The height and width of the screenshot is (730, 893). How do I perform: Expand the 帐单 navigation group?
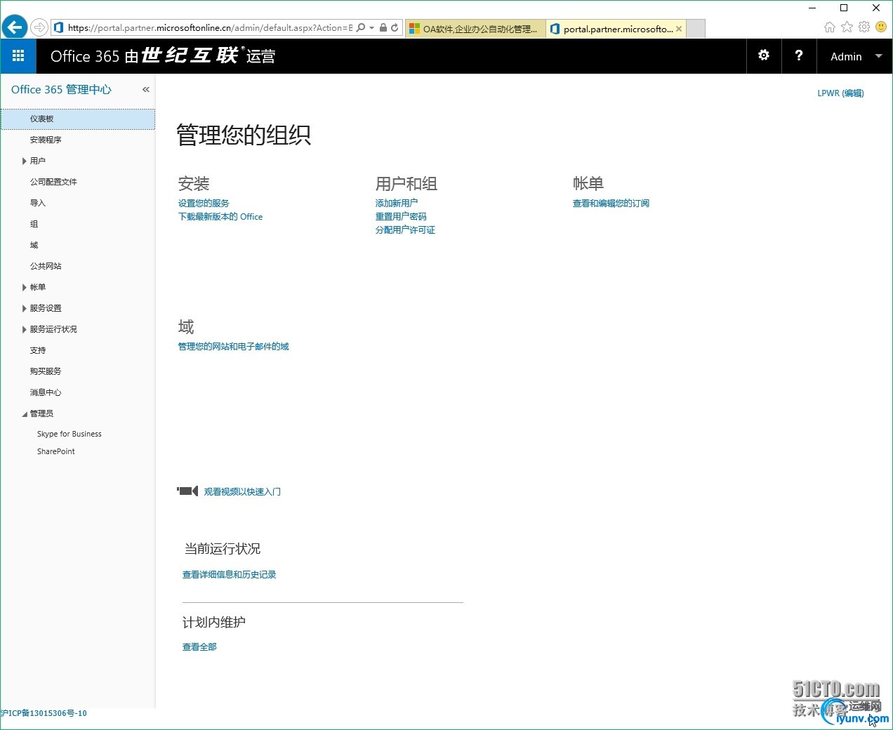click(x=25, y=287)
